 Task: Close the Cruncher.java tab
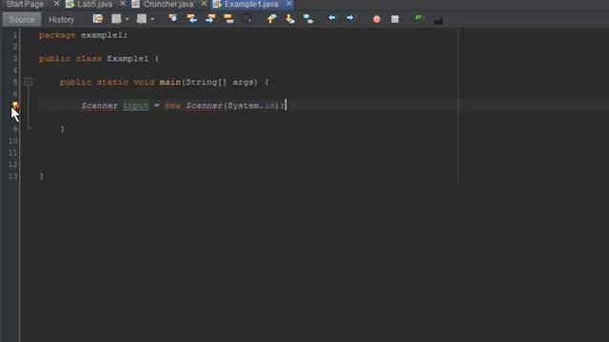click(x=204, y=4)
